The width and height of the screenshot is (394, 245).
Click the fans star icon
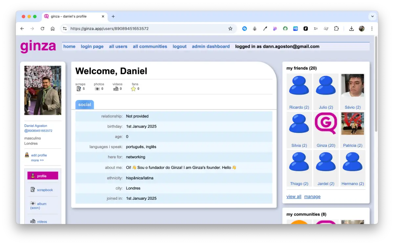click(x=133, y=89)
